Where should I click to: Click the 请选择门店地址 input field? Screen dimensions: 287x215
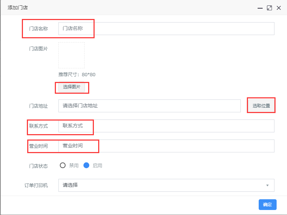point(149,106)
